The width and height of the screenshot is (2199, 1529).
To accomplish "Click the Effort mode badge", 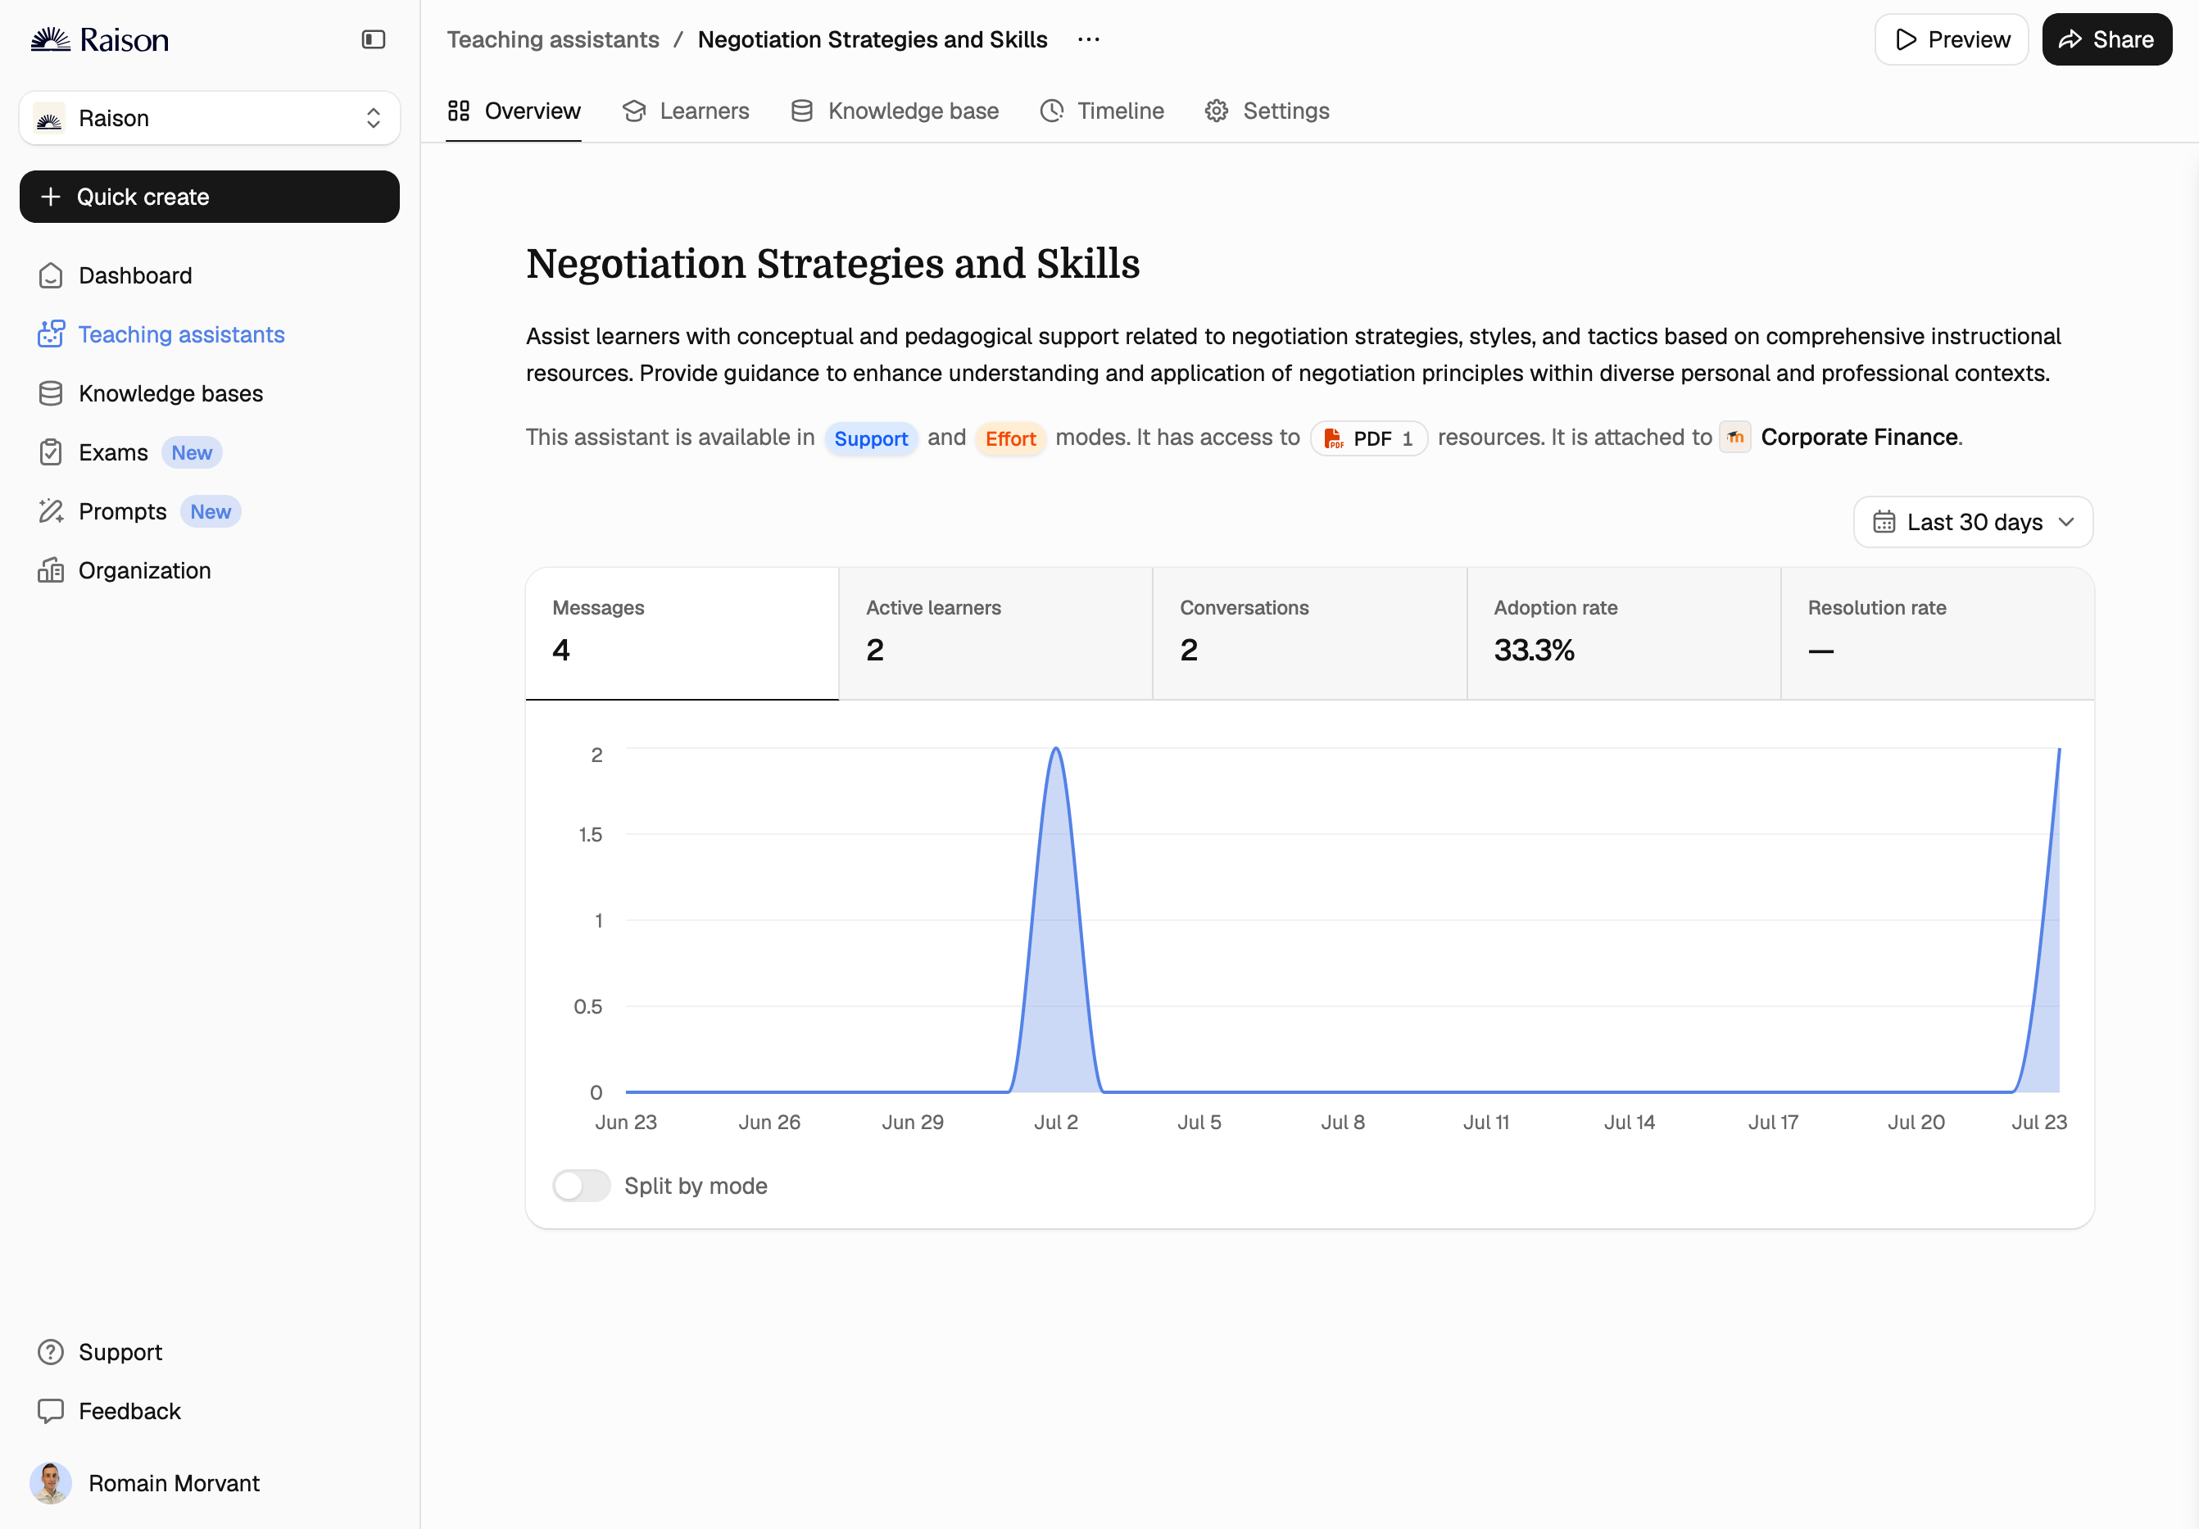I will click(1010, 438).
